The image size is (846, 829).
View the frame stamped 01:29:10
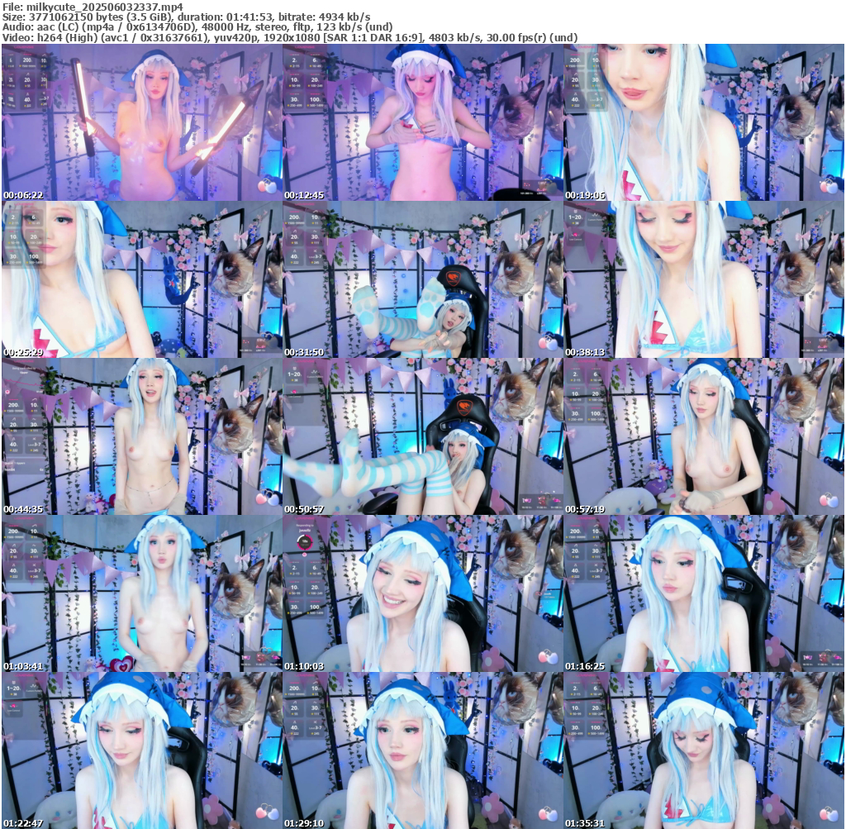pos(423,750)
